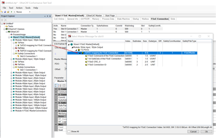This screenshot has width=216, height=138.
Task: Select Slot 0 Connection 1 row in connection table
Action: tap(108, 29)
